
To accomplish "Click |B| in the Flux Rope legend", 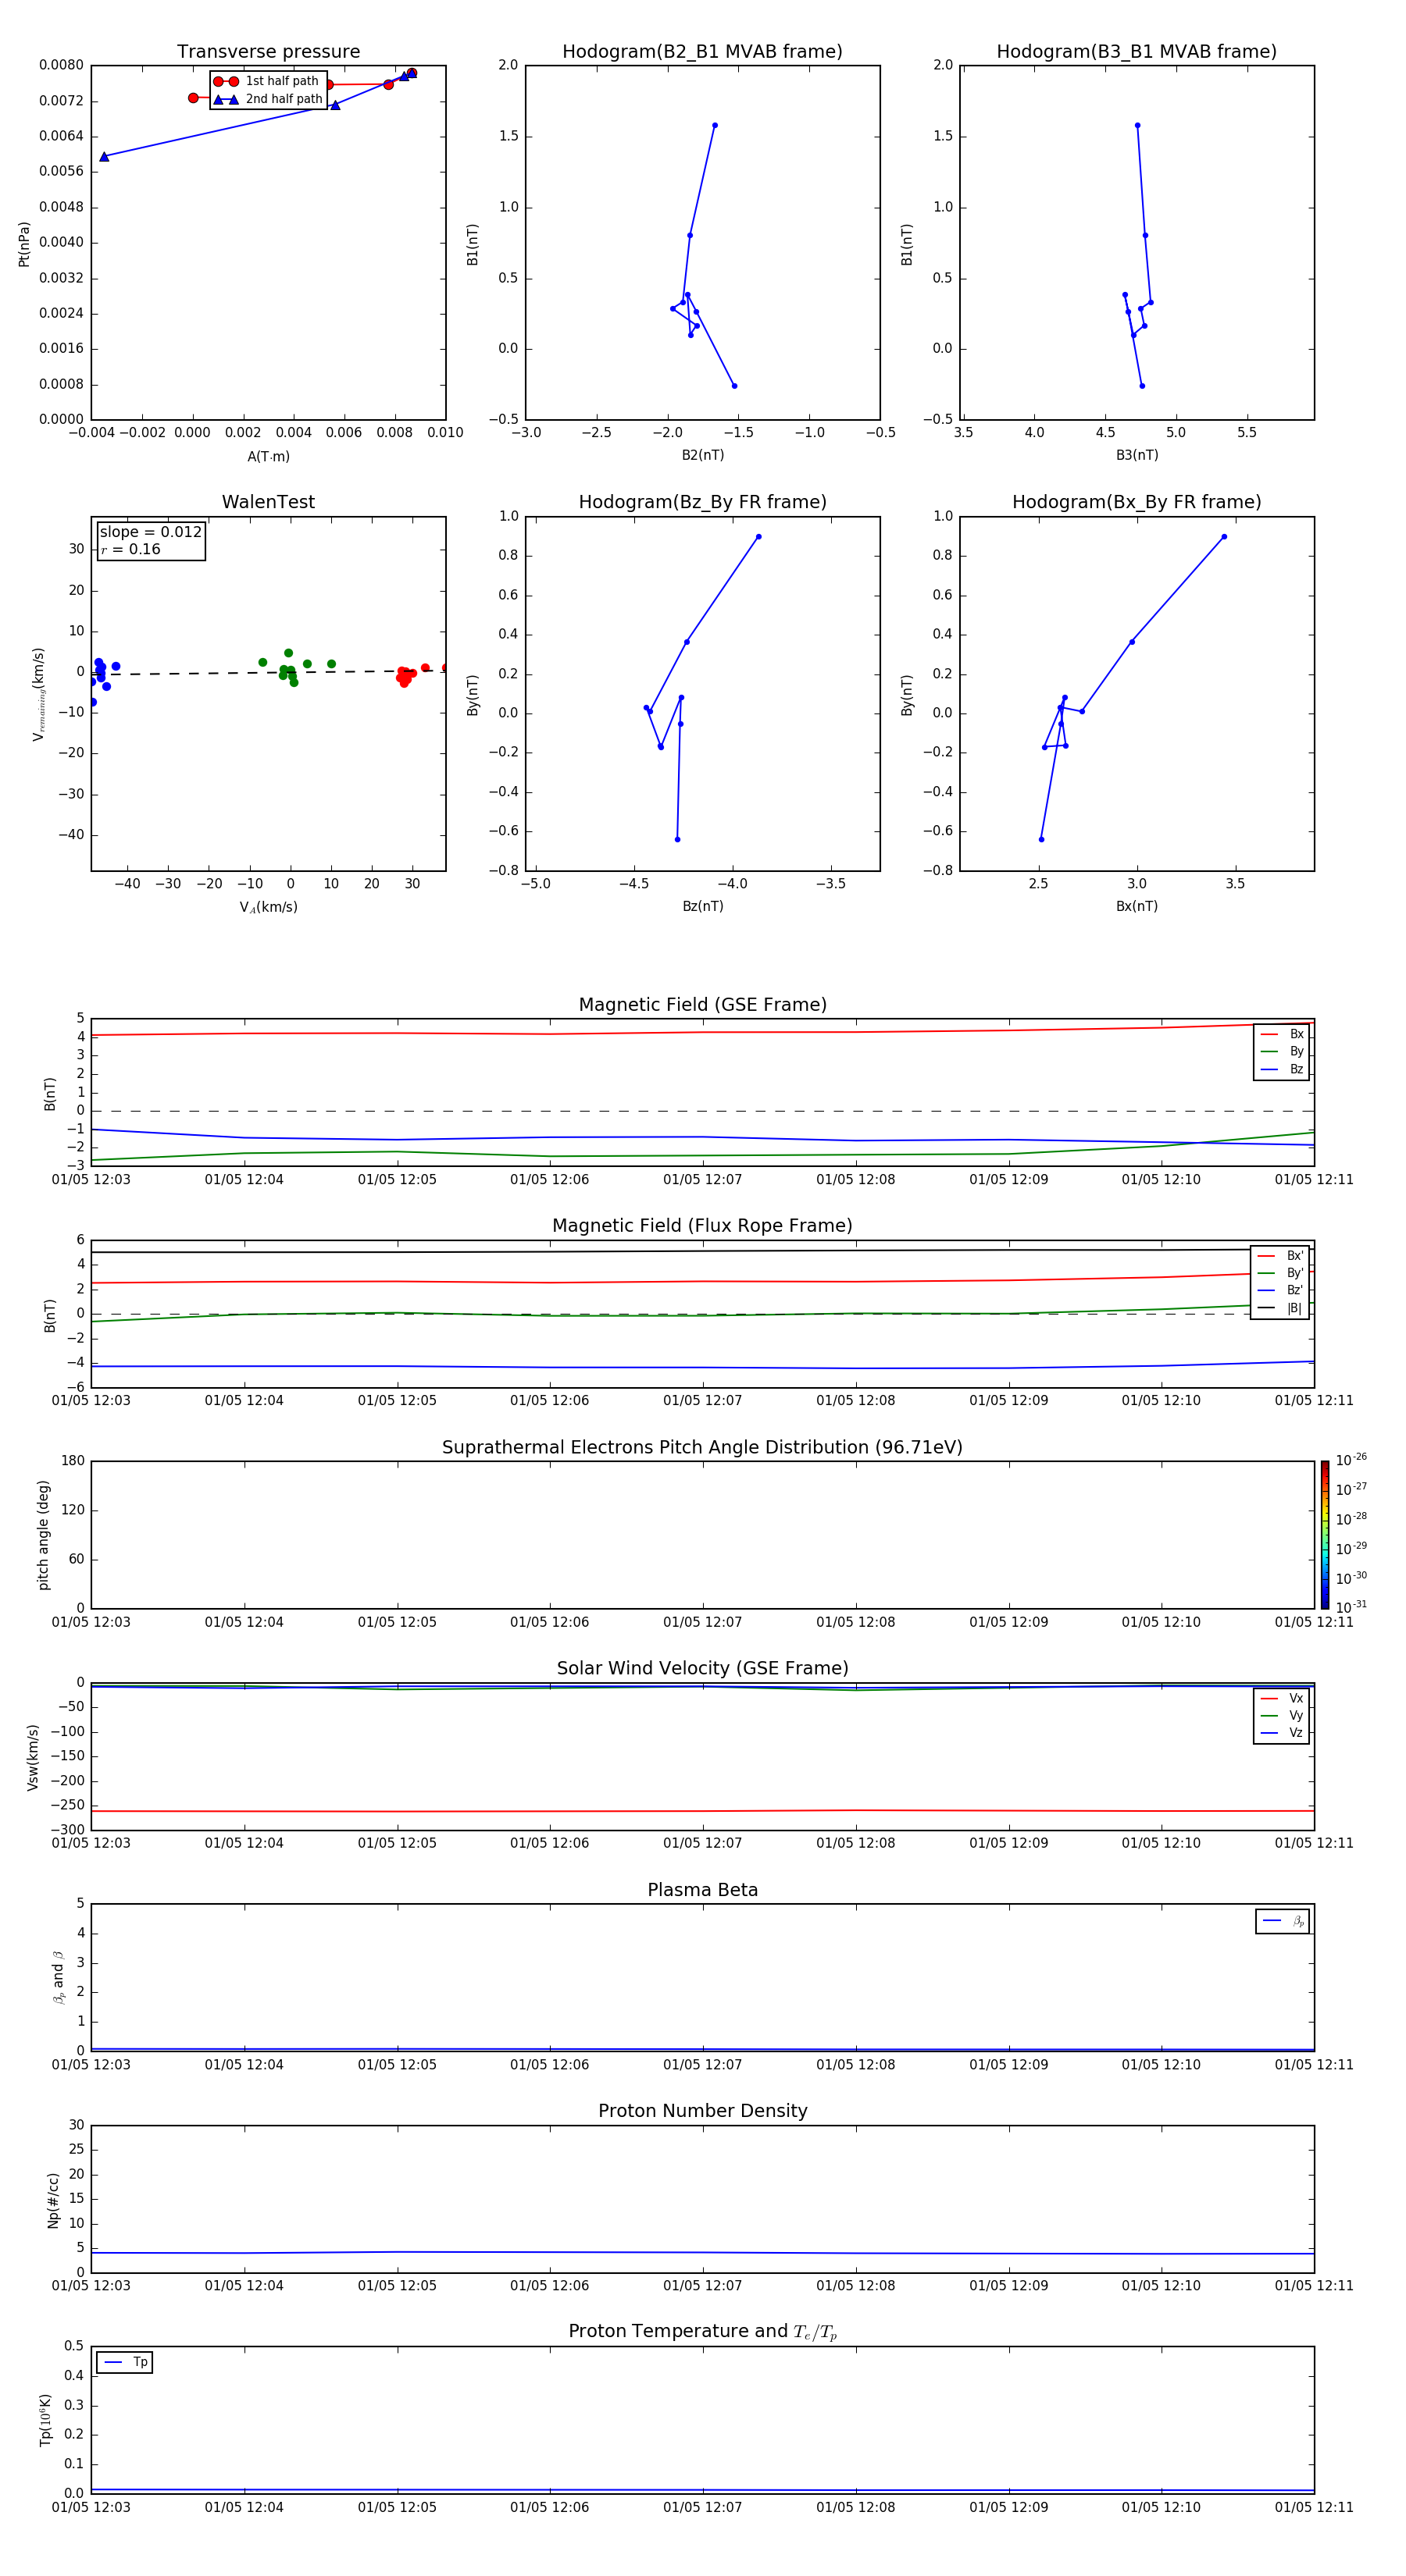I will point(1281,1309).
